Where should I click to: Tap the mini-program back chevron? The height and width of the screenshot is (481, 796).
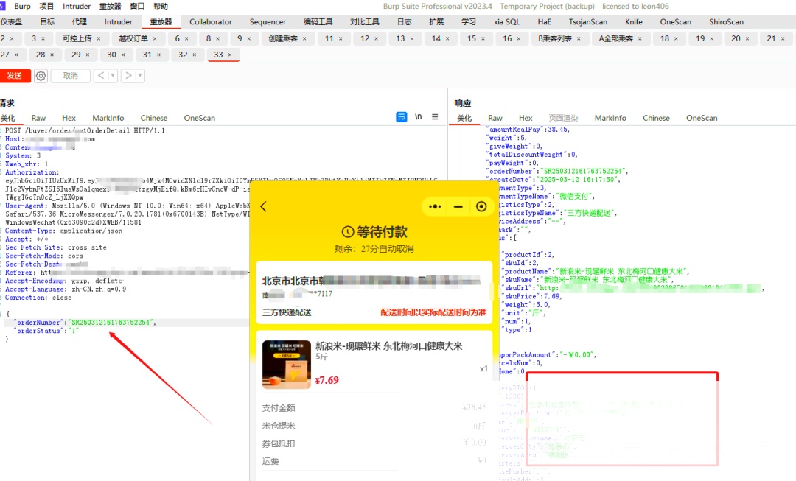[x=263, y=206]
